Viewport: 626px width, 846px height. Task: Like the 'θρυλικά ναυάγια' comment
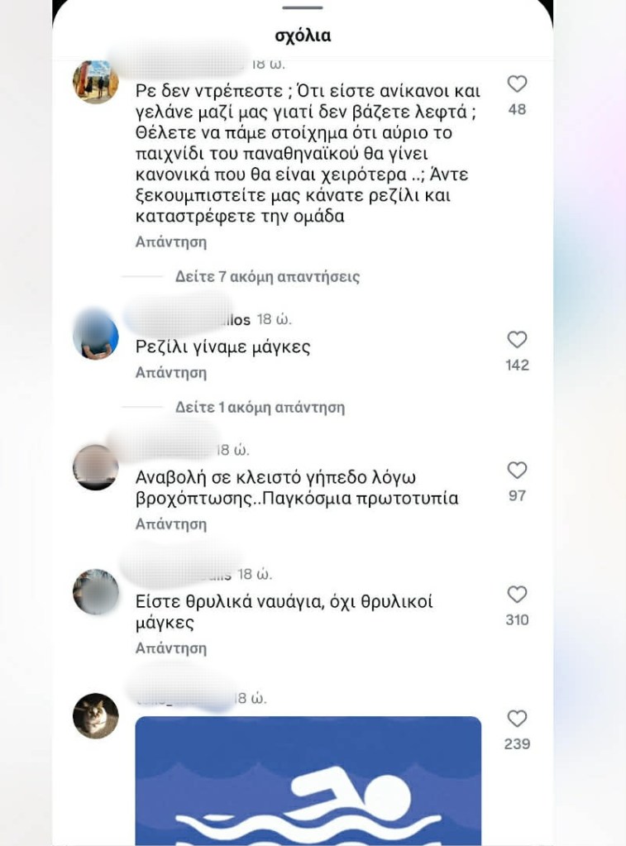click(x=517, y=594)
